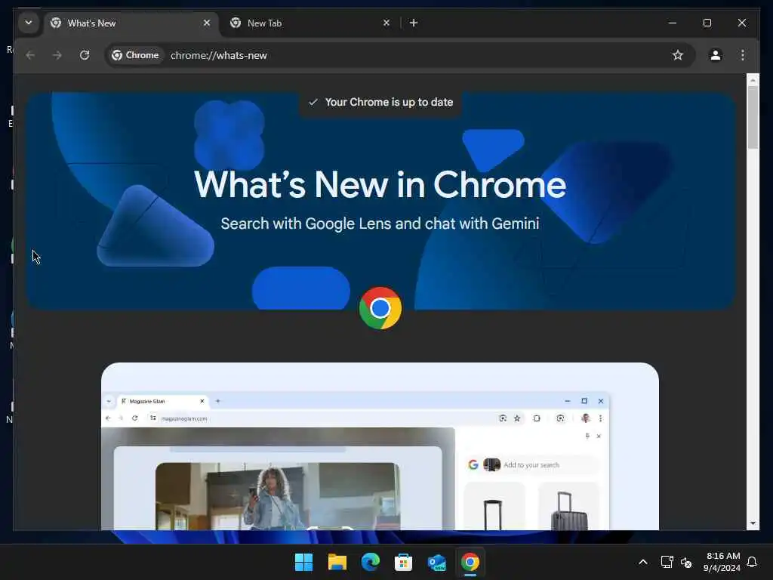Launch Microsoft Edge from the taskbar

click(x=370, y=562)
